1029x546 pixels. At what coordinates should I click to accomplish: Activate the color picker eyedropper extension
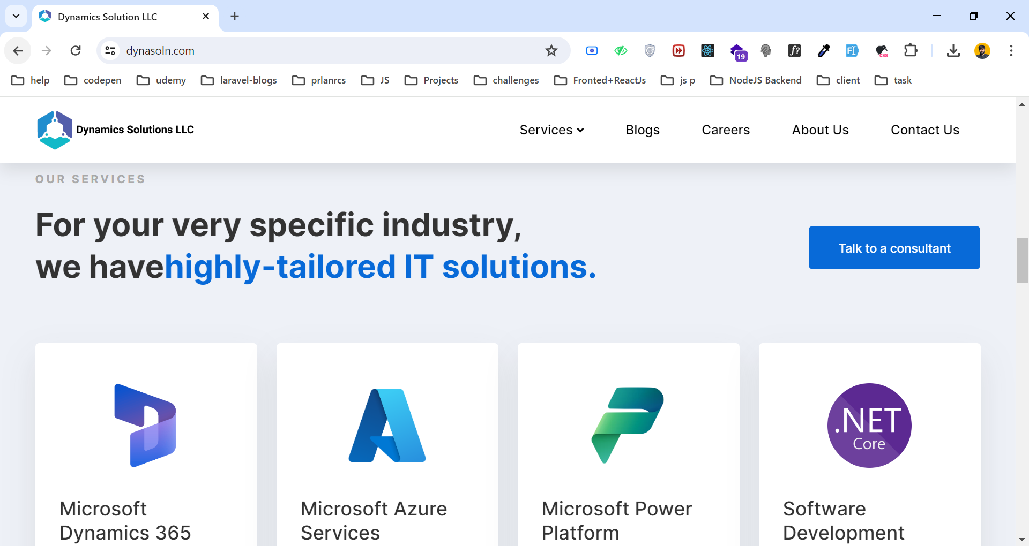824,51
